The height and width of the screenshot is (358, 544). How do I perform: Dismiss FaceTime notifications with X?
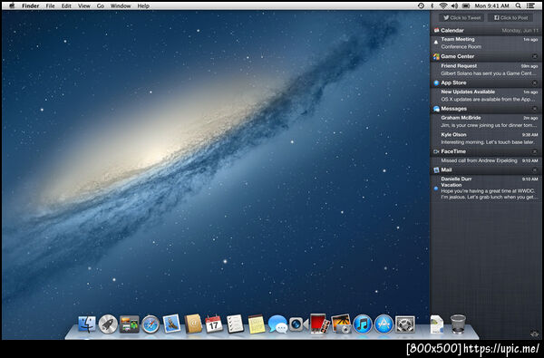(x=535, y=152)
